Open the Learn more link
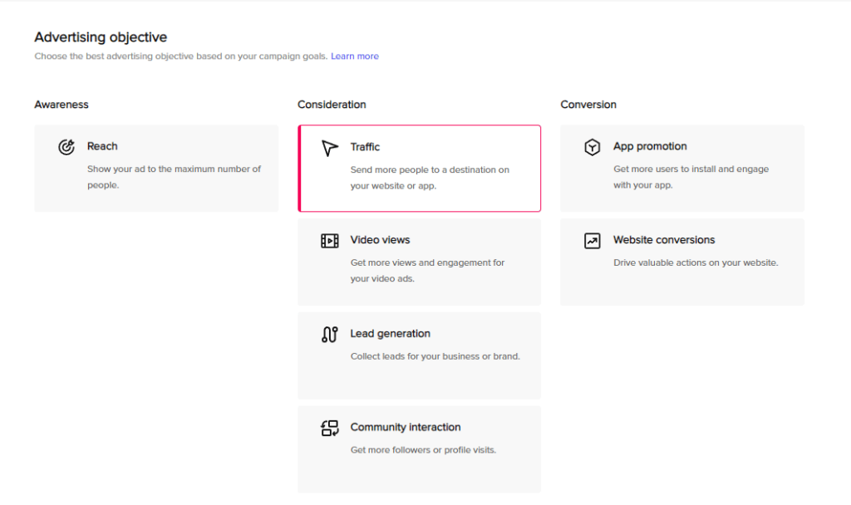The height and width of the screenshot is (505, 851). pos(354,56)
